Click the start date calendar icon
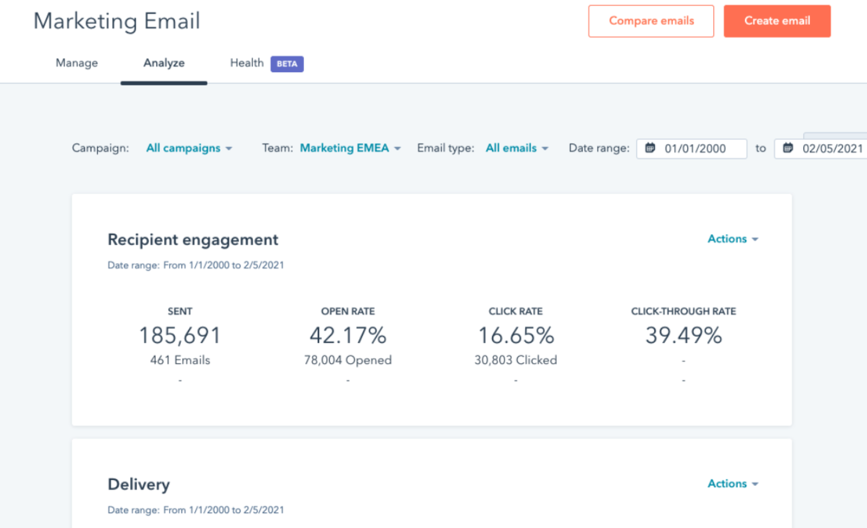This screenshot has width=867, height=528. point(651,148)
